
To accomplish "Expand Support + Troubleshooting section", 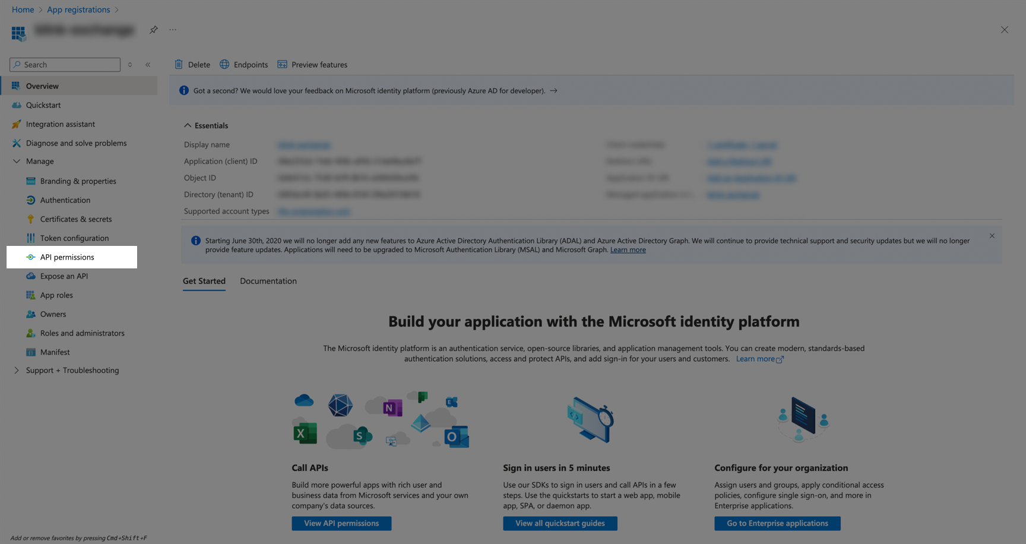I will click(x=17, y=371).
